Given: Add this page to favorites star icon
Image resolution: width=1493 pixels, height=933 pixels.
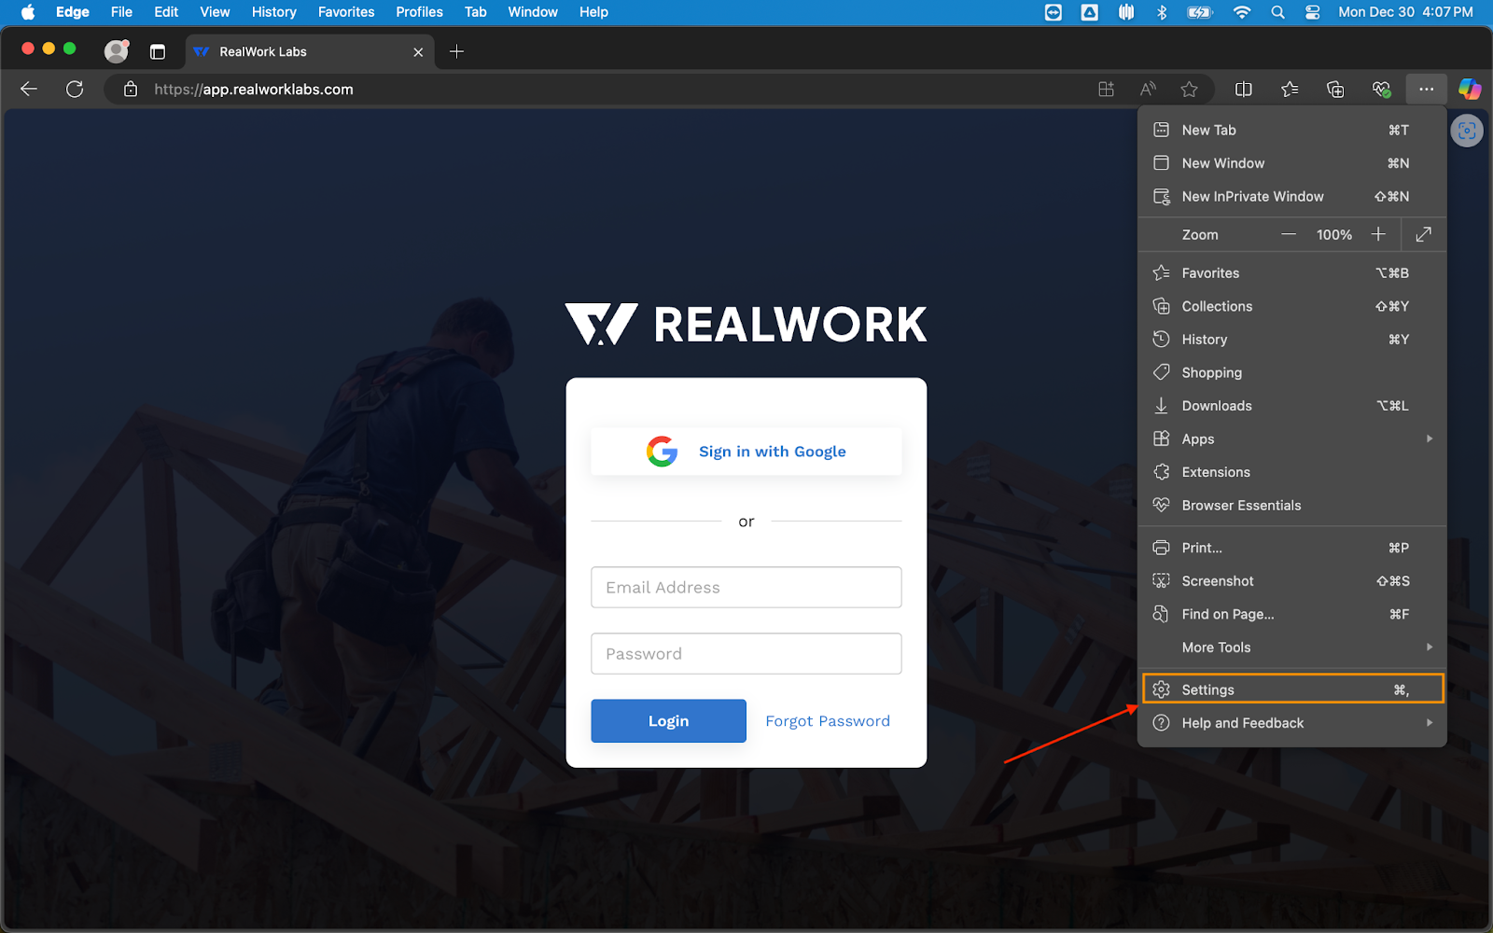Looking at the screenshot, I should pos(1189,90).
